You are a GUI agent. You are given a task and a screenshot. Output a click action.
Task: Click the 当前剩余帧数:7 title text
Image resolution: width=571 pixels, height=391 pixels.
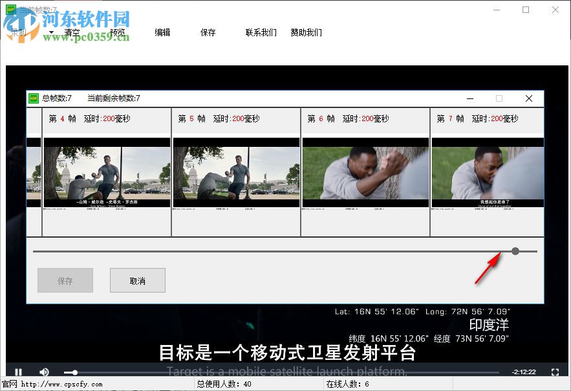(x=114, y=98)
